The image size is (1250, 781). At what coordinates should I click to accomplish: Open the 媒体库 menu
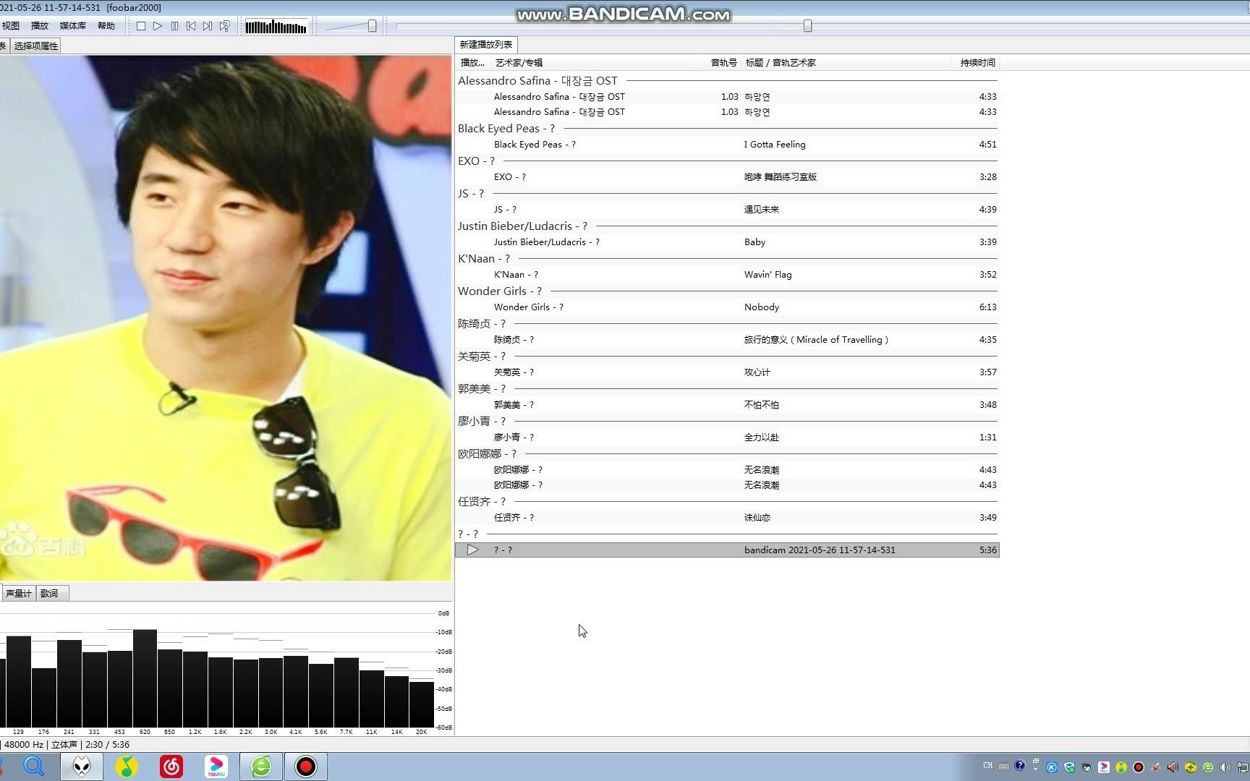pos(72,26)
